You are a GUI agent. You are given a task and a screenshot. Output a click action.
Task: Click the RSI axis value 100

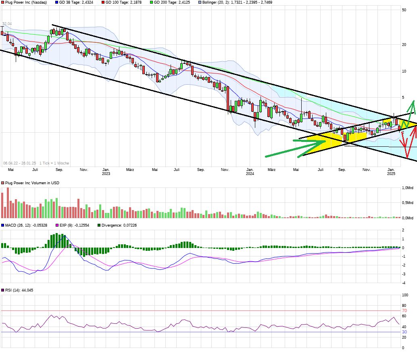405,295
